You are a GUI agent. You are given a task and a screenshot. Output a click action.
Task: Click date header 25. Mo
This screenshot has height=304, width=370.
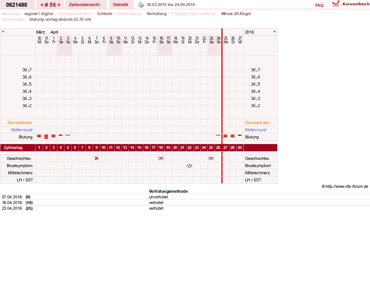pos(226,40)
